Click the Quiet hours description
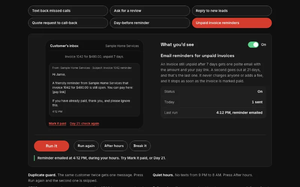This screenshot has width=300, height=187. click(202, 175)
